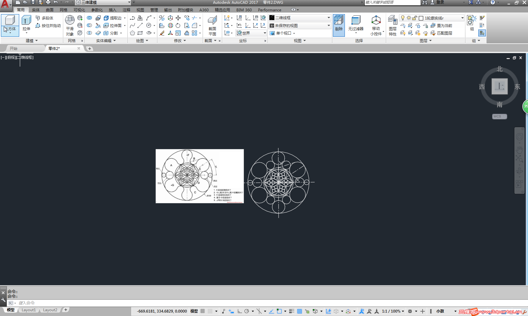528x316 pixels.
Task: Open the 参数化 ribbon tab
Action: click(x=97, y=10)
